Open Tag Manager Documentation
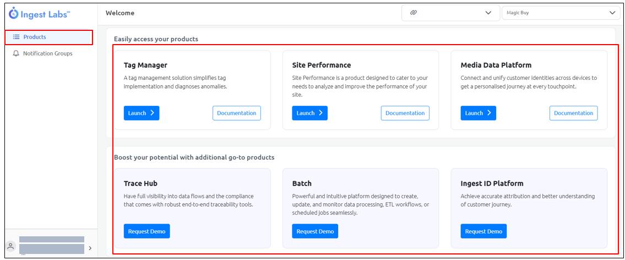This screenshot has width=625, height=260. click(236, 113)
